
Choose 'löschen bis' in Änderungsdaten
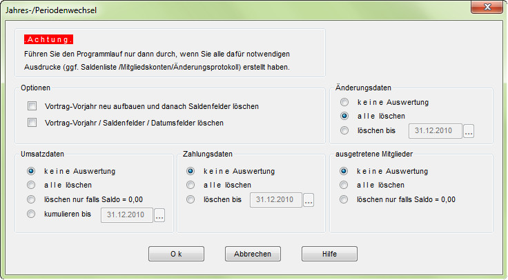[345, 130]
